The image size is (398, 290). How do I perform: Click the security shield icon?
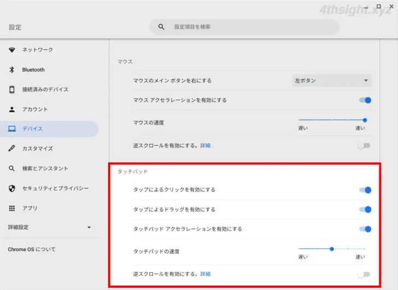(x=11, y=188)
